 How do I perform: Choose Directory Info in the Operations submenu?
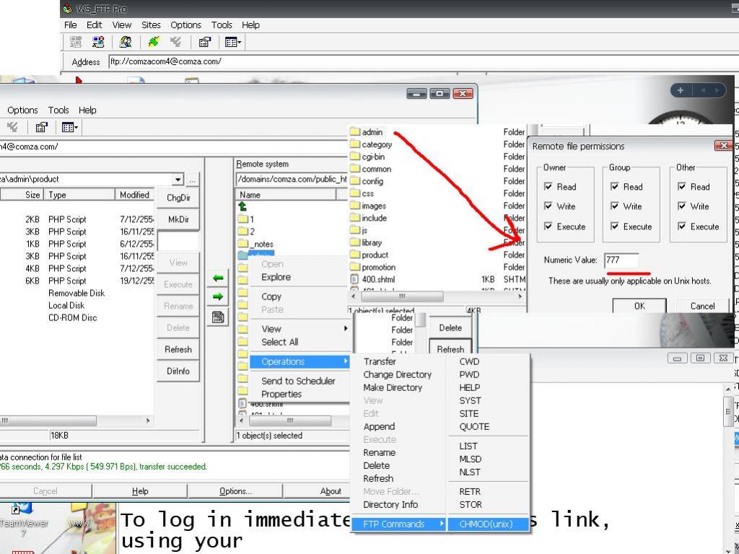pos(390,504)
